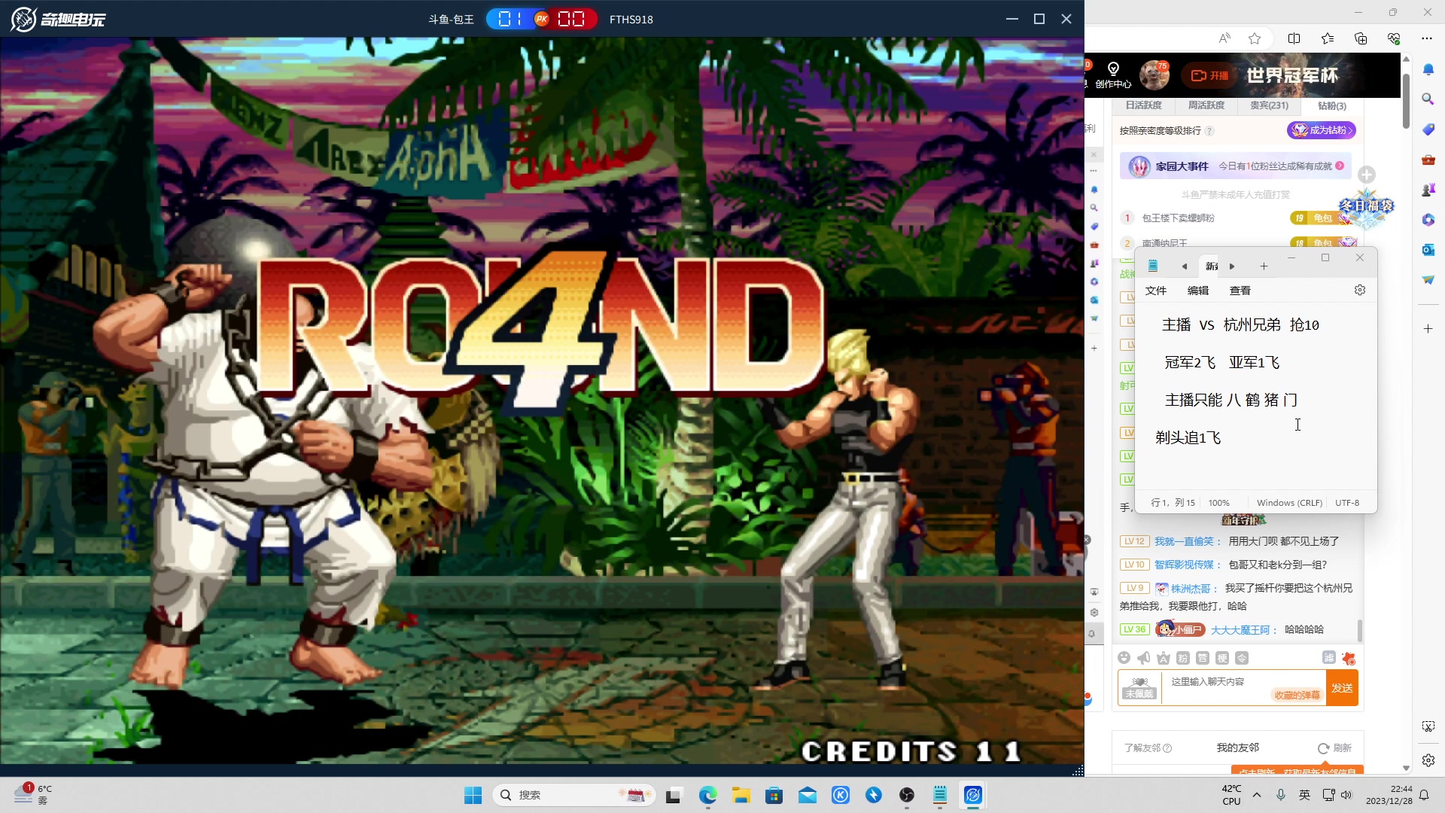Open Edge sidebar shopping tag
This screenshot has height=813, width=1445.
click(1428, 129)
